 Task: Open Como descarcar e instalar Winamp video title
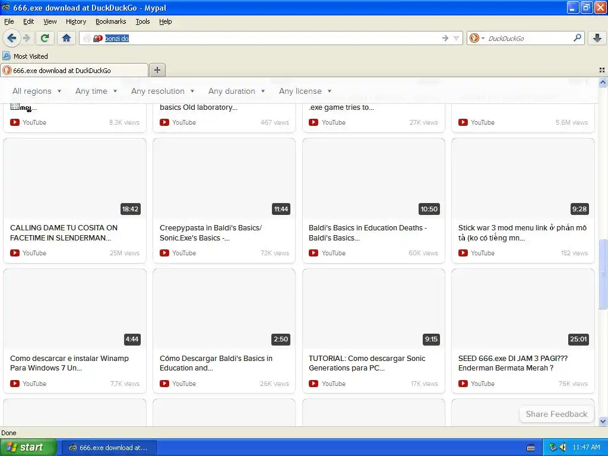69,363
